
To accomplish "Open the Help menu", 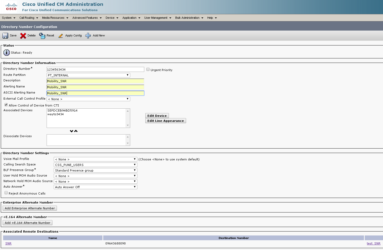I will tap(212, 18).
